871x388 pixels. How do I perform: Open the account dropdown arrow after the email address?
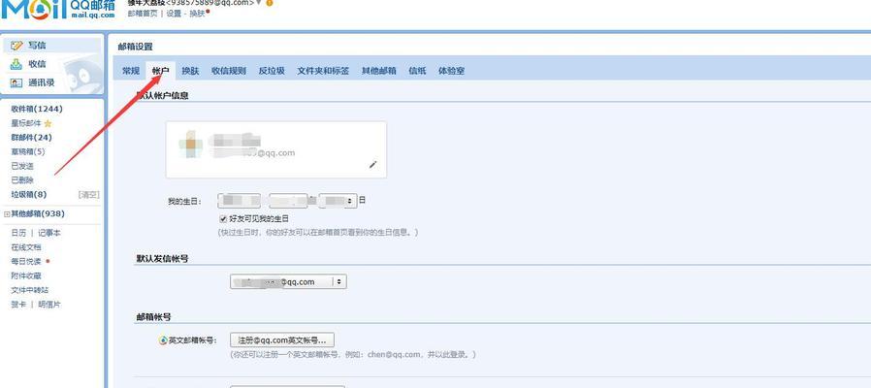coord(258,3)
